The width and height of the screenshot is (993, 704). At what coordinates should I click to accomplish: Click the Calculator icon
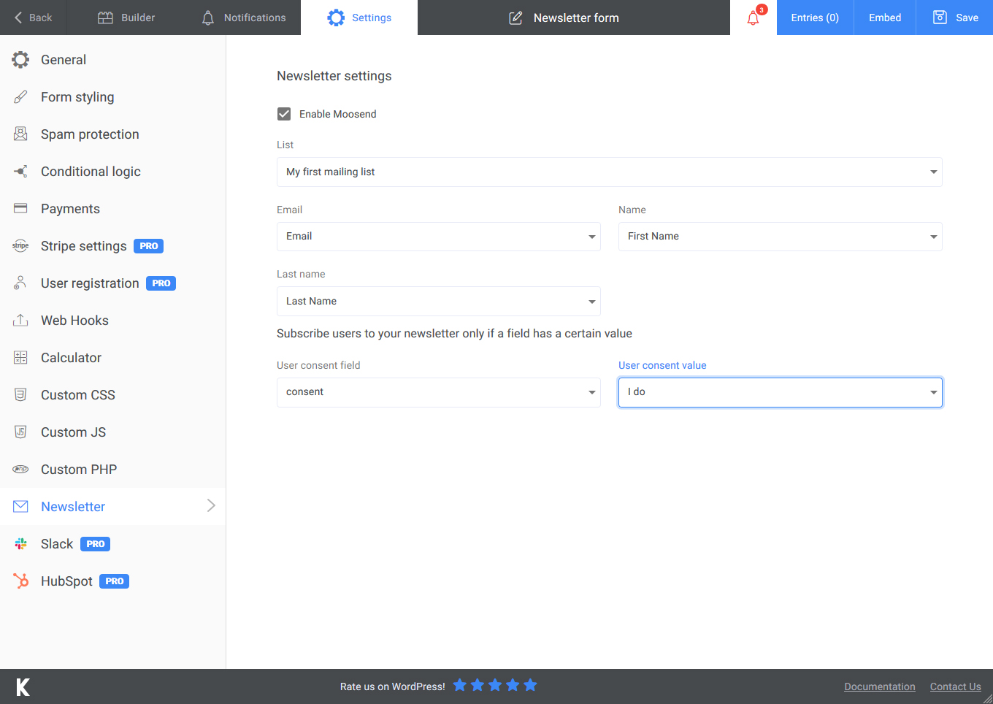click(x=20, y=358)
